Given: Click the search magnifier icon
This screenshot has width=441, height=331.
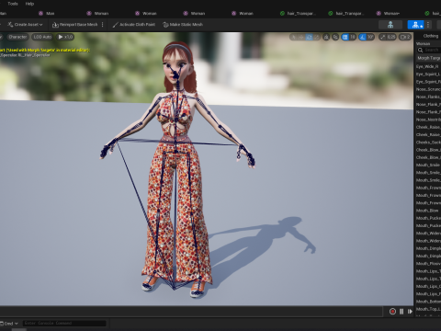Looking at the screenshot, I should [420, 50].
